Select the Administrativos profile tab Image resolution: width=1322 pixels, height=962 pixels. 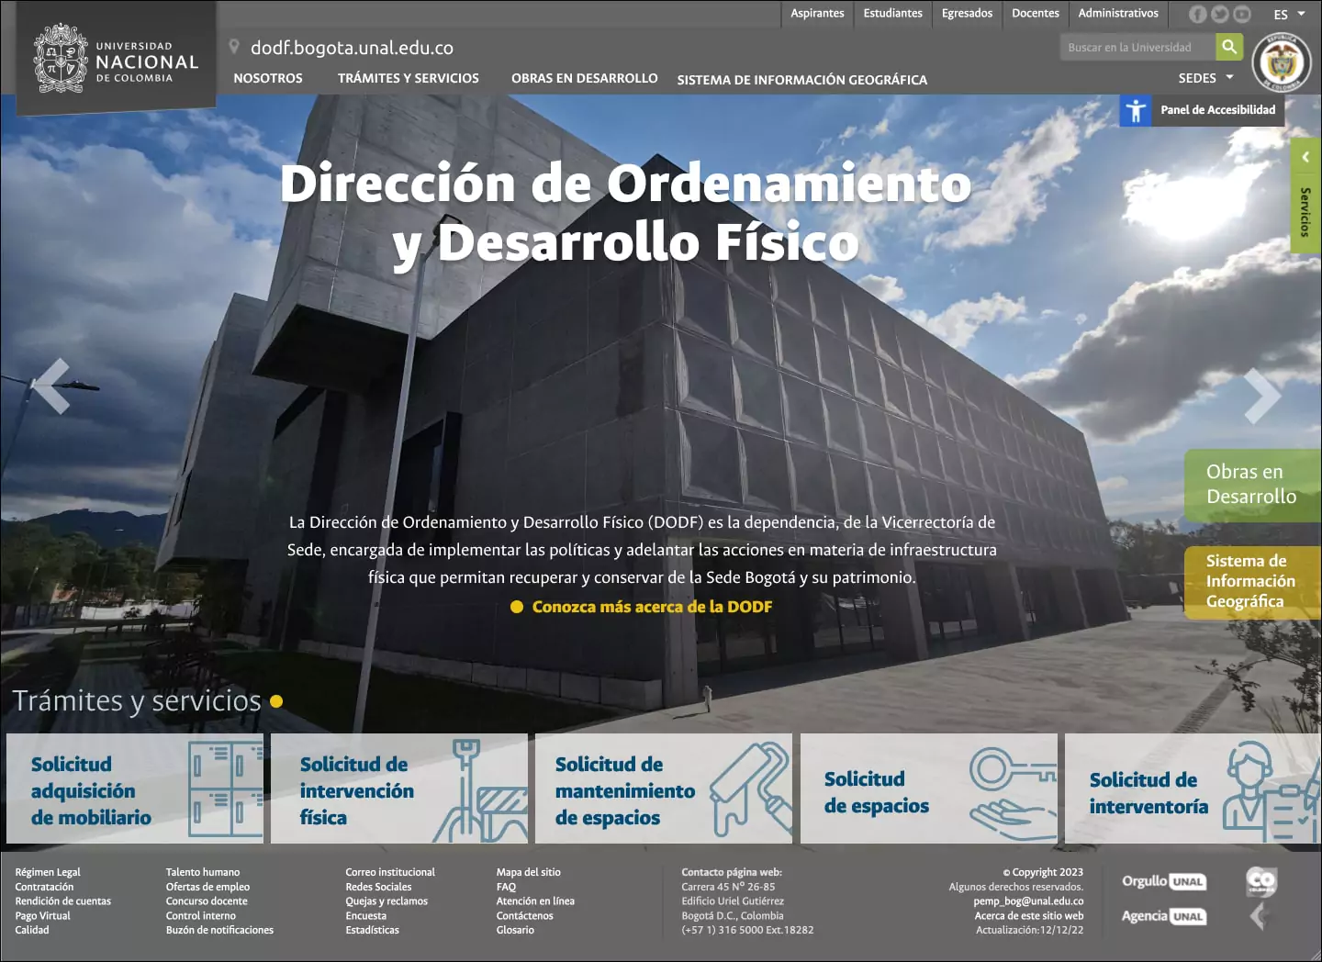pos(1118,13)
